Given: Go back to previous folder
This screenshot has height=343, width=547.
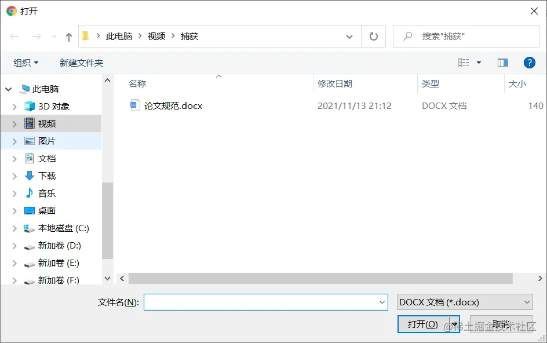Looking at the screenshot, I should point(14,37).
